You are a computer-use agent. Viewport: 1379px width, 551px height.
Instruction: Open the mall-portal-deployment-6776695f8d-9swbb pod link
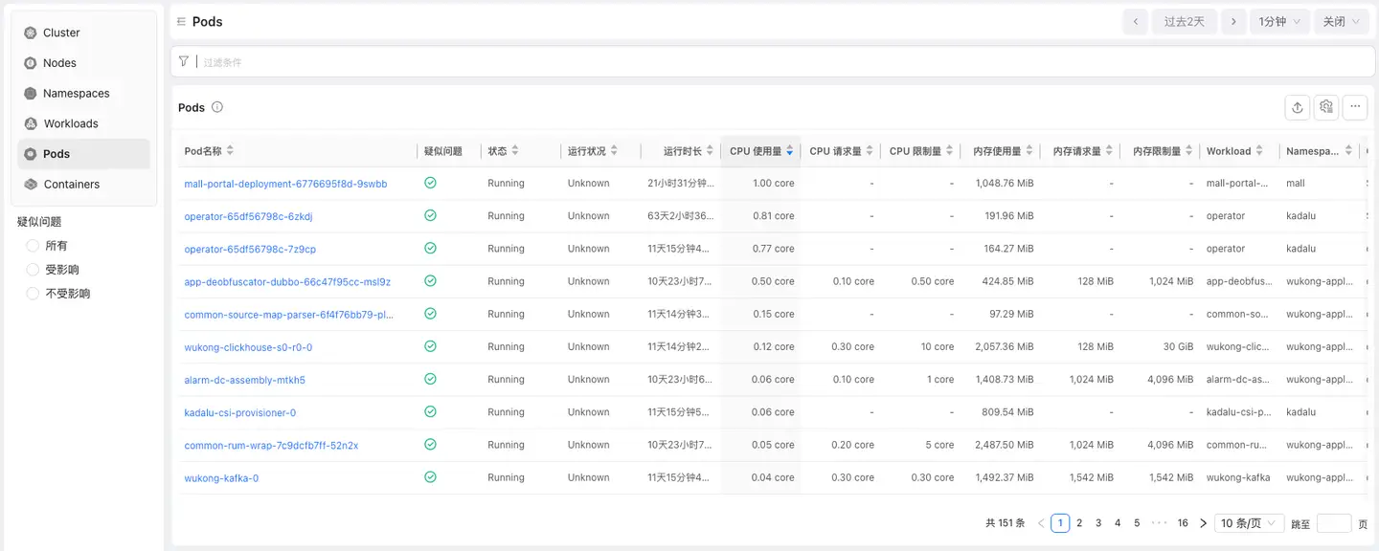285,184
